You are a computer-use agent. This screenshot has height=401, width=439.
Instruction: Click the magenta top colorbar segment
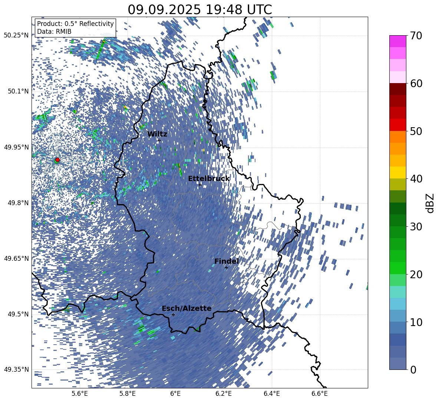point(397,42)
